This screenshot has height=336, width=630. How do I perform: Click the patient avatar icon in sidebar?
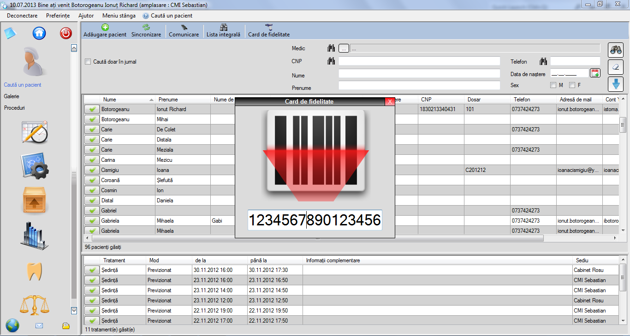pos(35,61)
